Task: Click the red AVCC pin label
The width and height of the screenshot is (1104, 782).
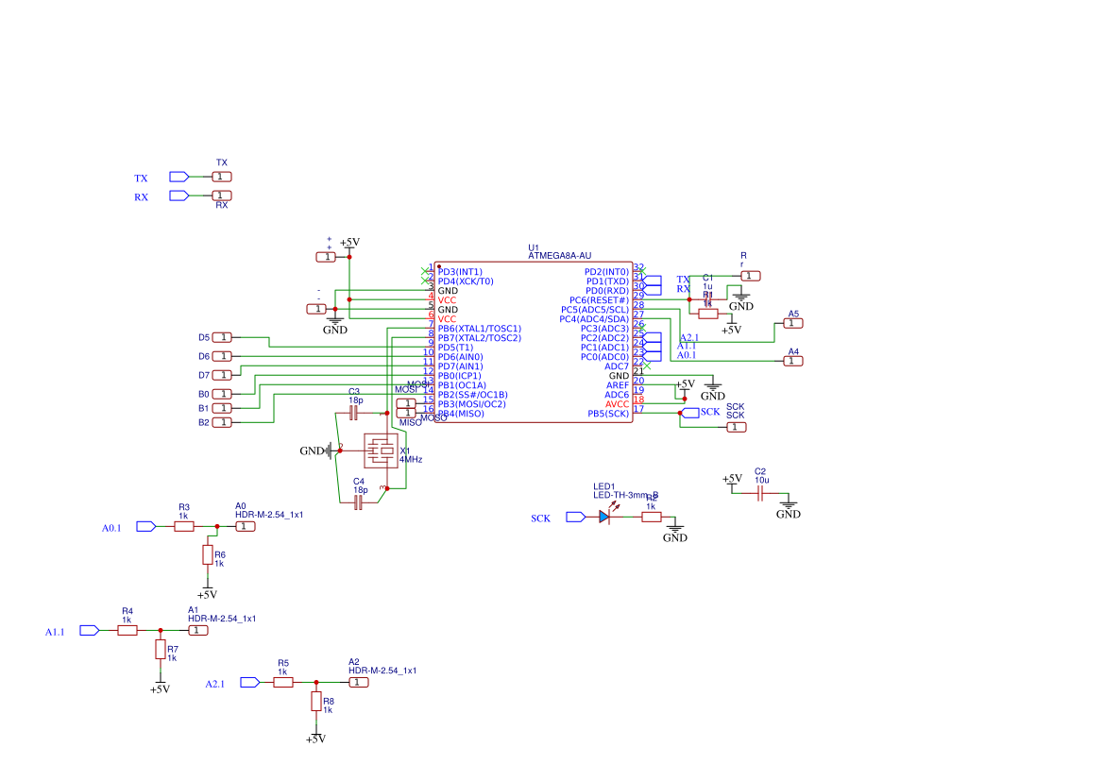Action: [618, 404]
